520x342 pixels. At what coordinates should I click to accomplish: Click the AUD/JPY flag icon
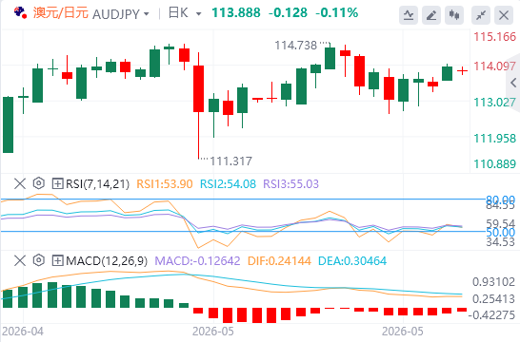20,13
